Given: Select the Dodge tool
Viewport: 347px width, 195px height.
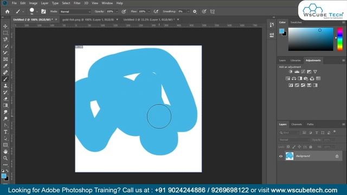Looking at the screenshot, I should coord(5,119).
